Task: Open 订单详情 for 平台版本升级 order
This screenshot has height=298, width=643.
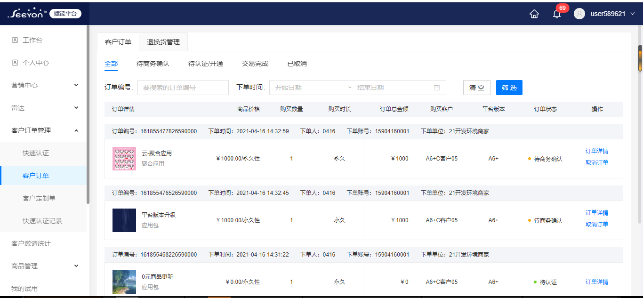Action: (597, 213)
